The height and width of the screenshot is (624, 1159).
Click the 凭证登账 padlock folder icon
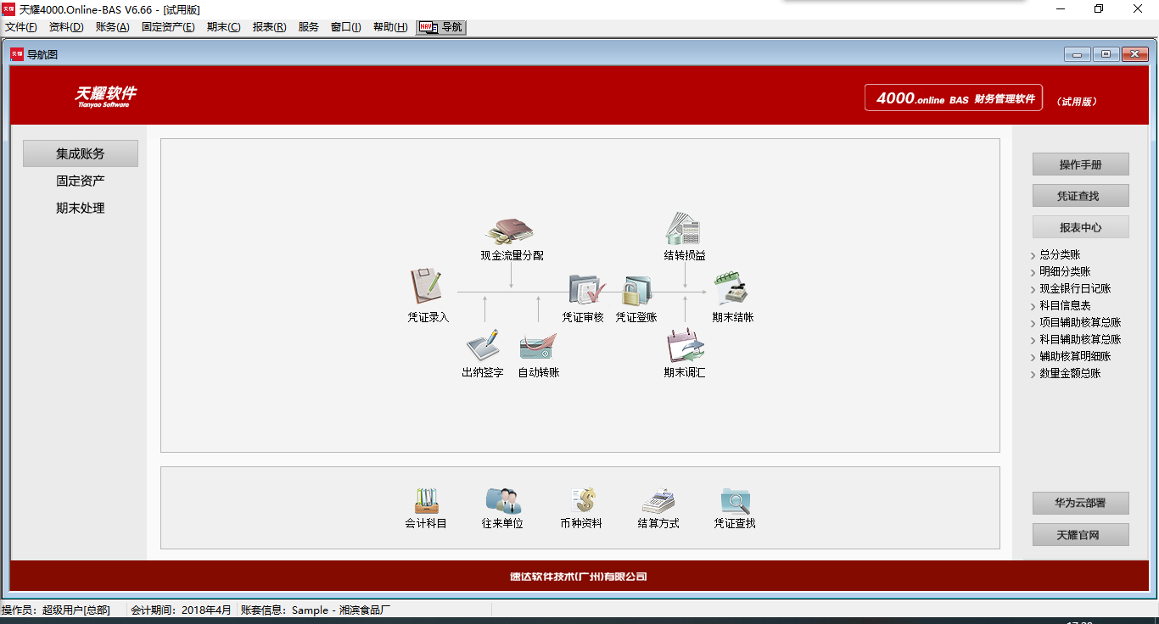point(635,291)
